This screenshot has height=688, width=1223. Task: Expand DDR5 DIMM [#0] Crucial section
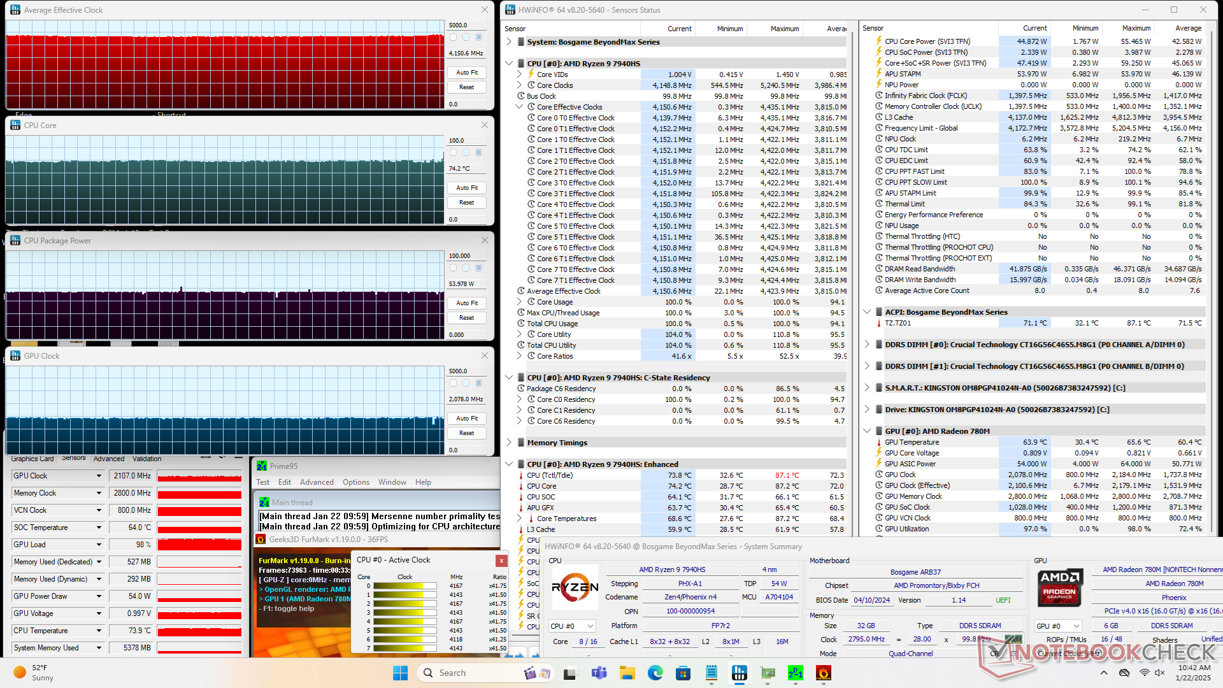(866, 345)
